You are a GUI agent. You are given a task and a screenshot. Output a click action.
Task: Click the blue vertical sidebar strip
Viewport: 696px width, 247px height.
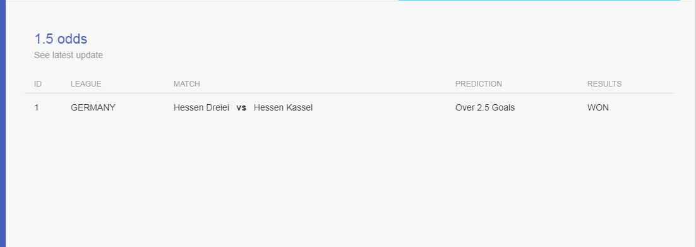[x=3, y=124]
